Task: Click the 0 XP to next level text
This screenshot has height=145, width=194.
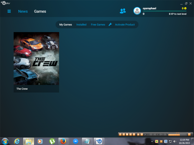Action: point(178,14)
